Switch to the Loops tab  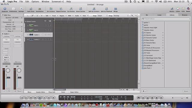[159, 15]
